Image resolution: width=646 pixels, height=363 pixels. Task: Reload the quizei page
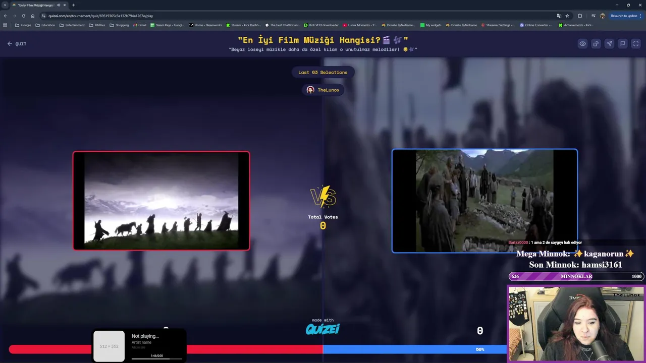point(24,16)
